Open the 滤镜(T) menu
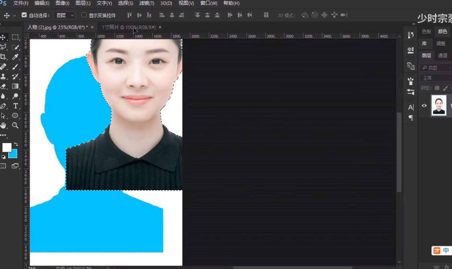The width and height of the screenshot is (452, 269). point(147,3)
